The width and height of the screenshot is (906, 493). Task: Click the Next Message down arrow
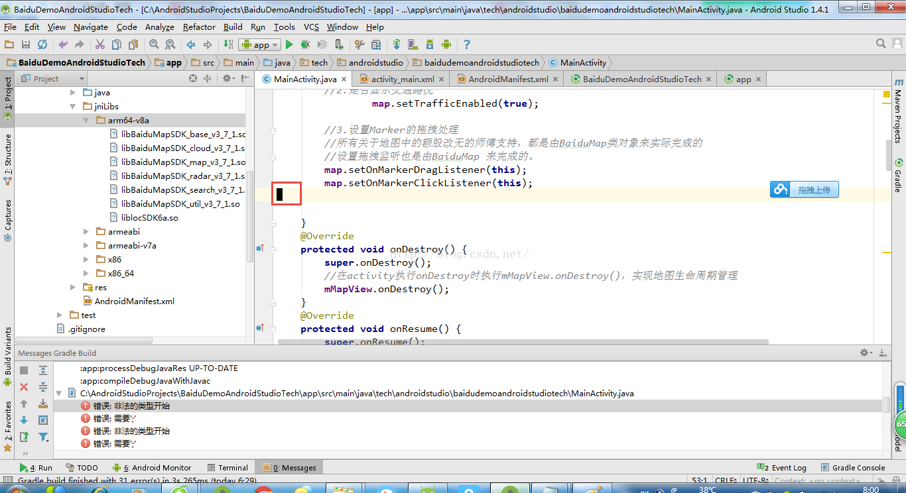click(24, 420)
